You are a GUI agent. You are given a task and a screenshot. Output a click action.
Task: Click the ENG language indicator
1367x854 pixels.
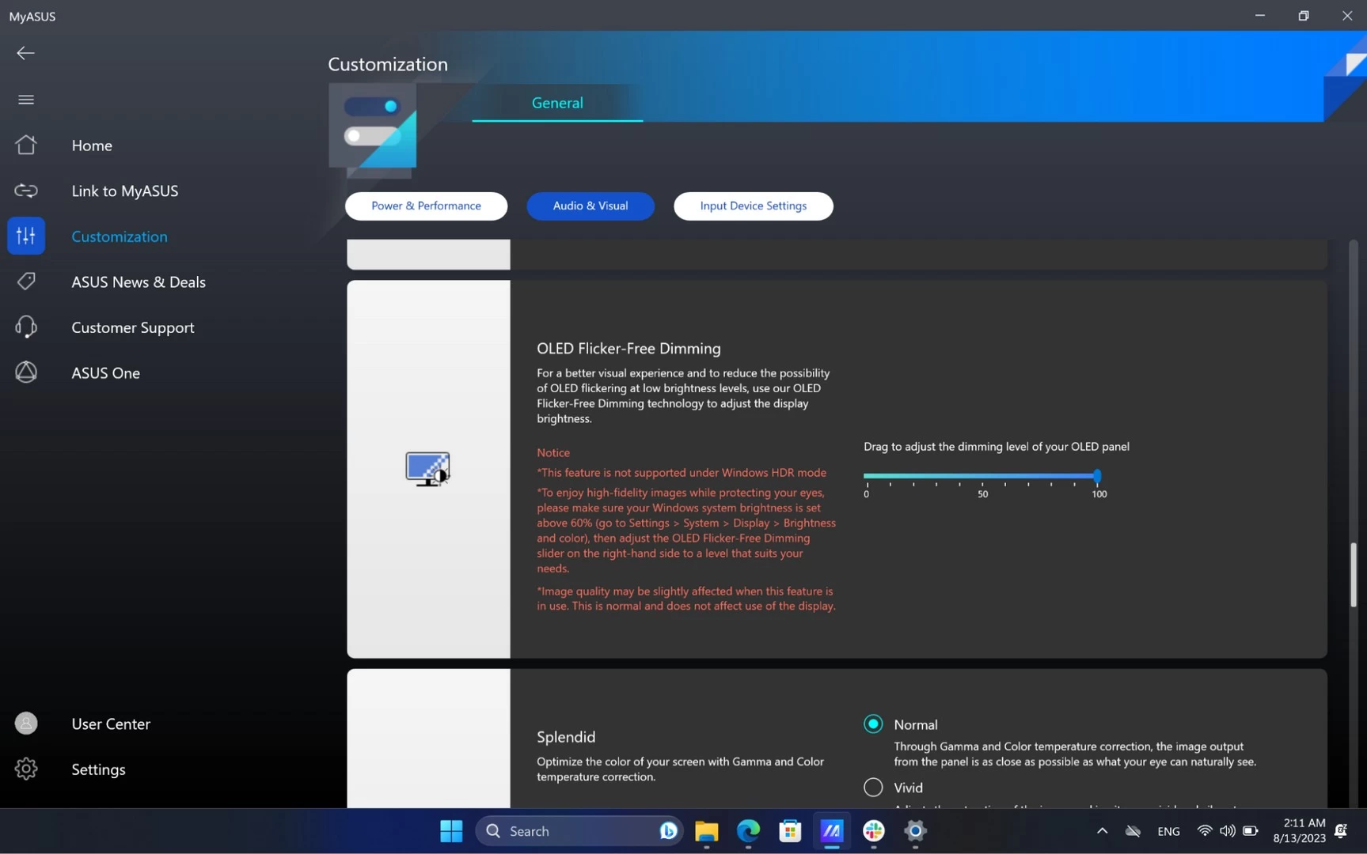(1168, 832)
